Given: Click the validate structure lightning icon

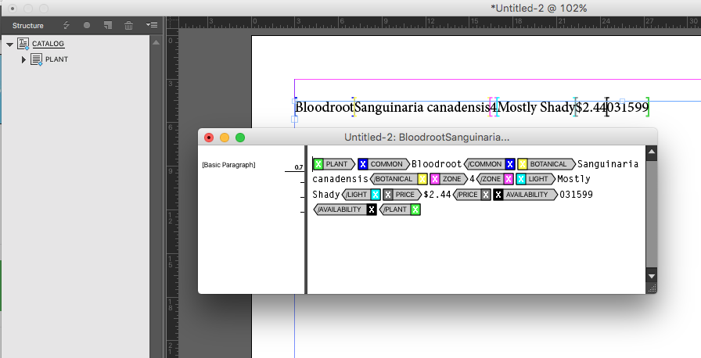Looking at the screenshot, I should tap(67, 25).
